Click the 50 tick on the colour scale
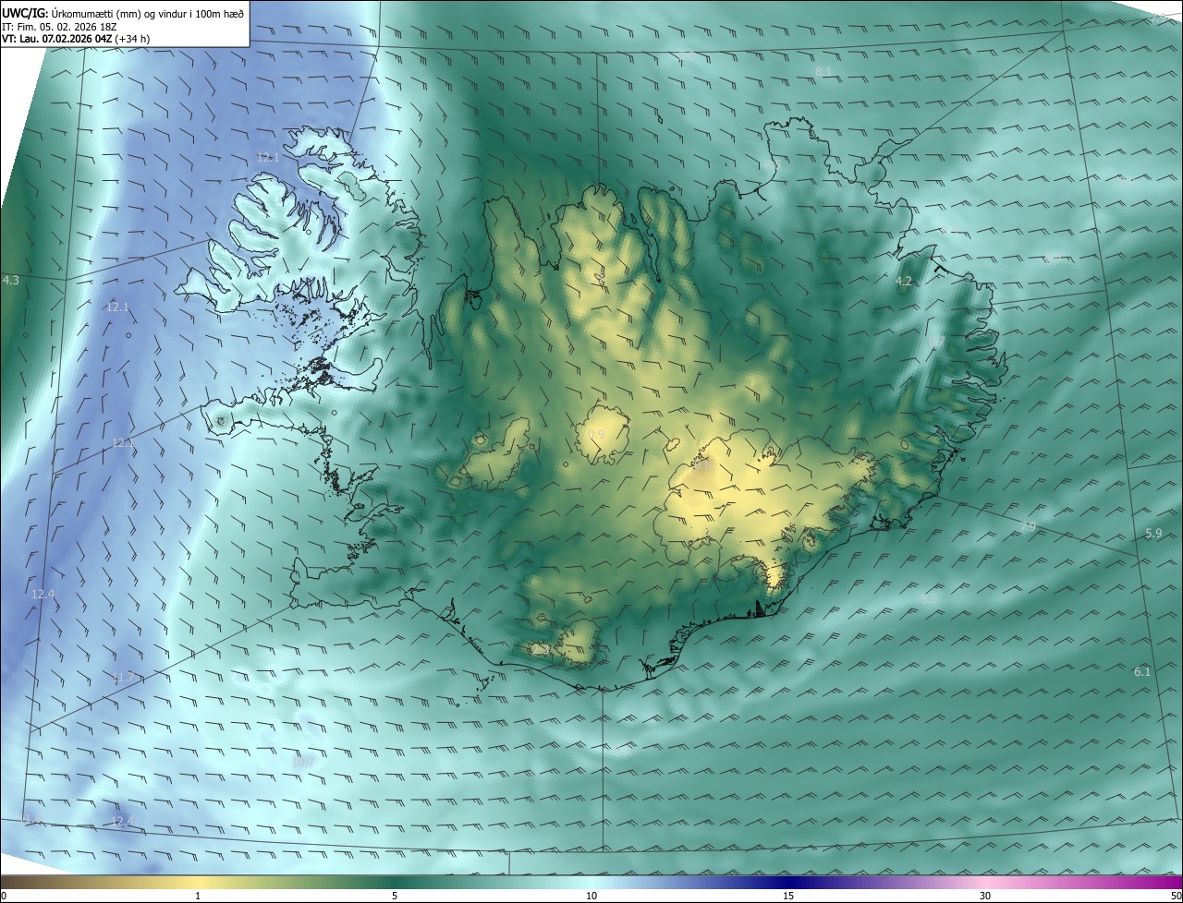Image resolution: width=1183 pixels, height=903 pixels. [1176, 896]
